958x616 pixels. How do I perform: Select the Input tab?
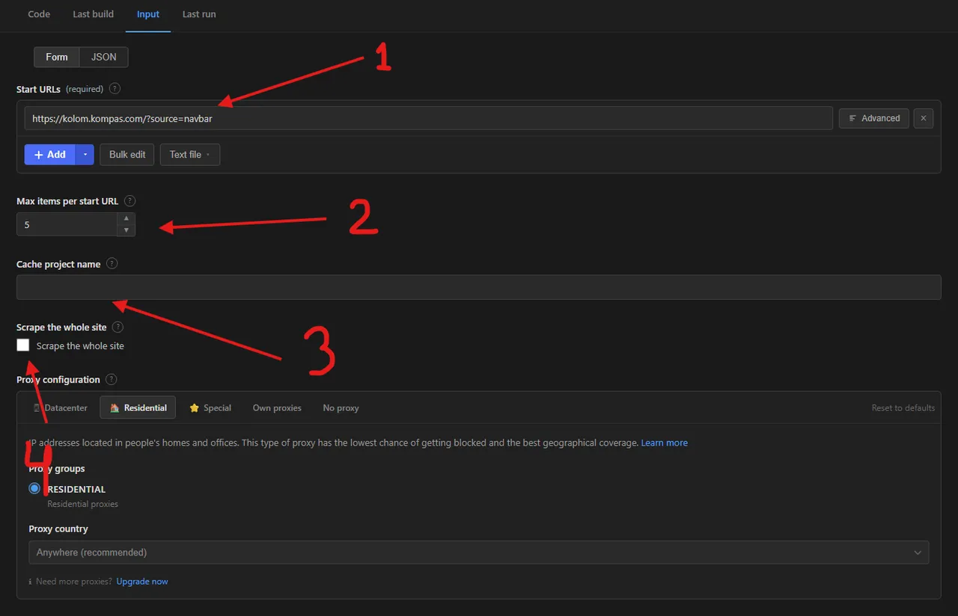click(x=148, y=14)
